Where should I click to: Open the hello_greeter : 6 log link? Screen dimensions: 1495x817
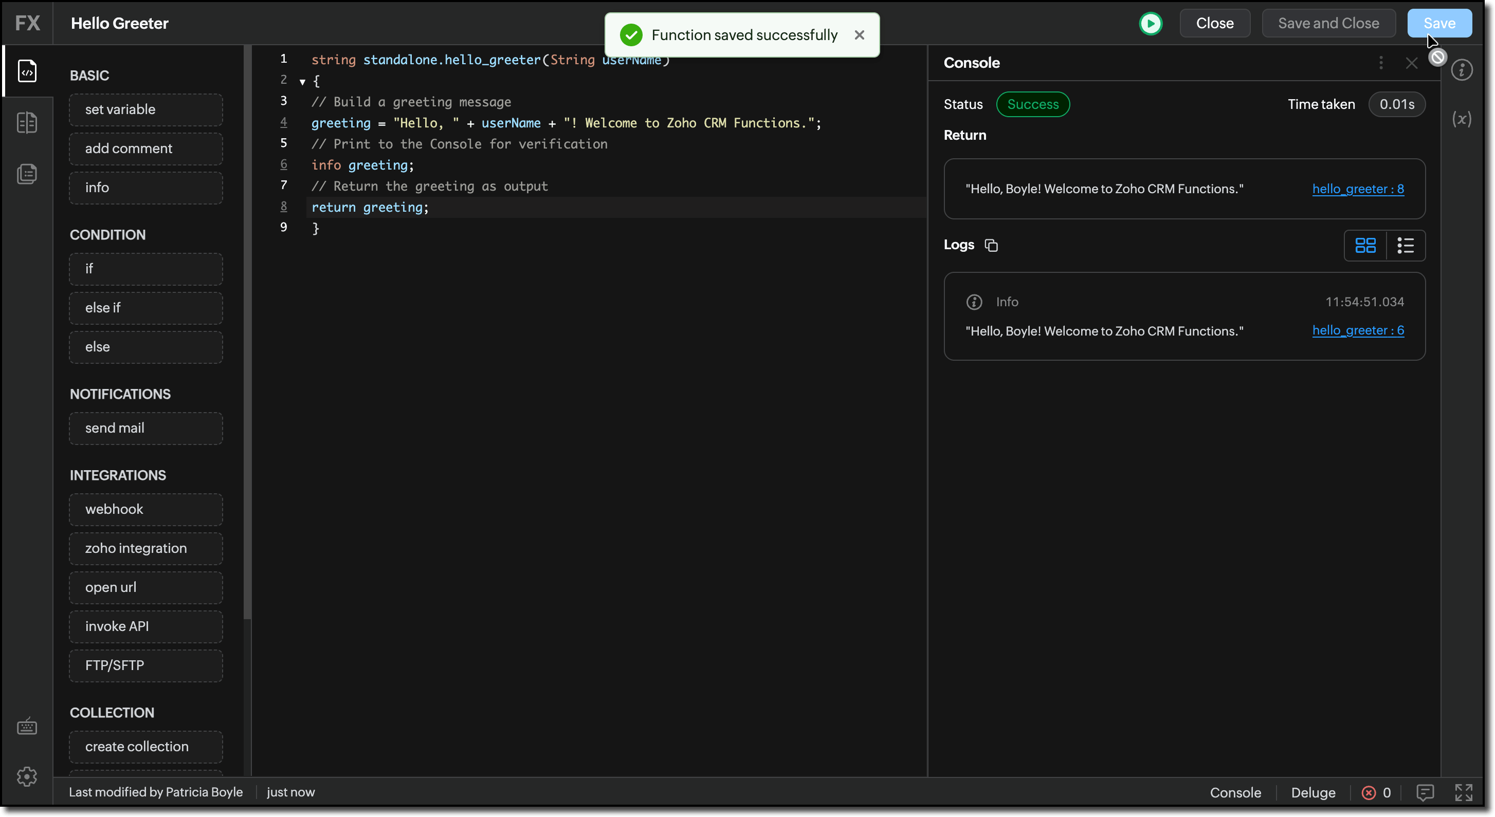(1358, 330)
